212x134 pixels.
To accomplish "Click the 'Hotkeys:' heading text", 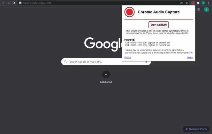I will click(x=130, y=40).
